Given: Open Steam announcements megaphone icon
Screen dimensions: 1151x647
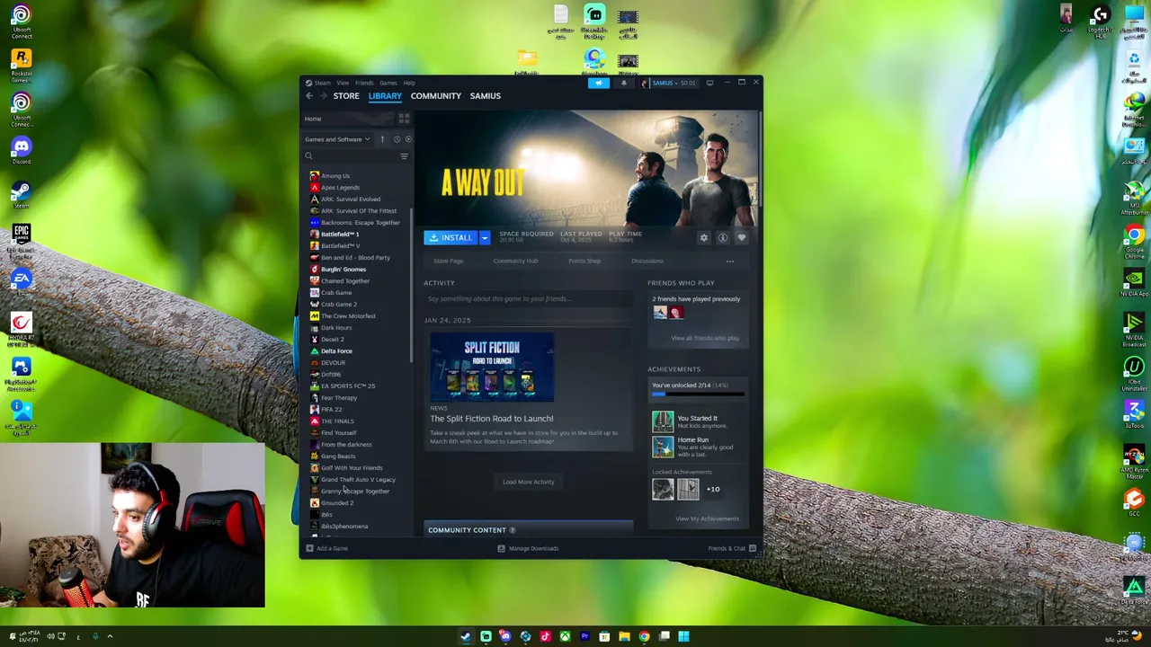Looking at the screenshot, I should point(599,83).
